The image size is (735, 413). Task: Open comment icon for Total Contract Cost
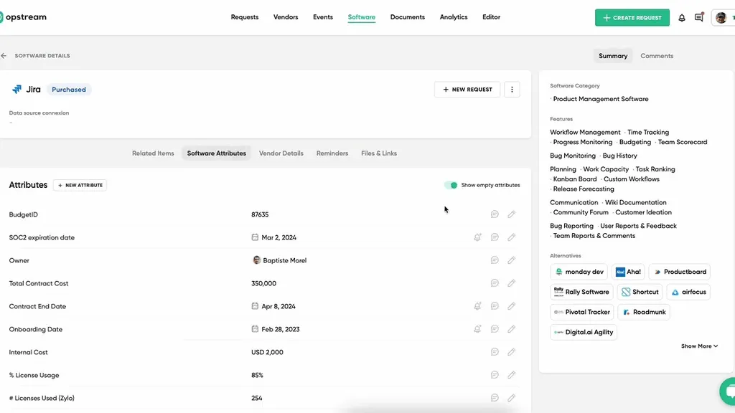(x=495, y=283)
